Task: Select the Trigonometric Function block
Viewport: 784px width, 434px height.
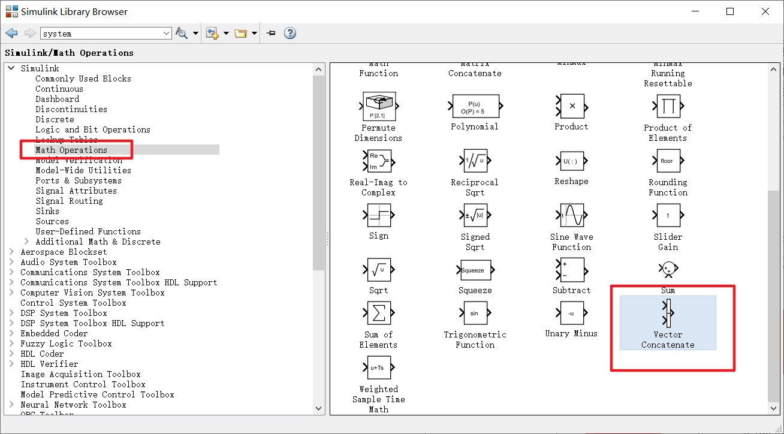Action: (475, 313)
